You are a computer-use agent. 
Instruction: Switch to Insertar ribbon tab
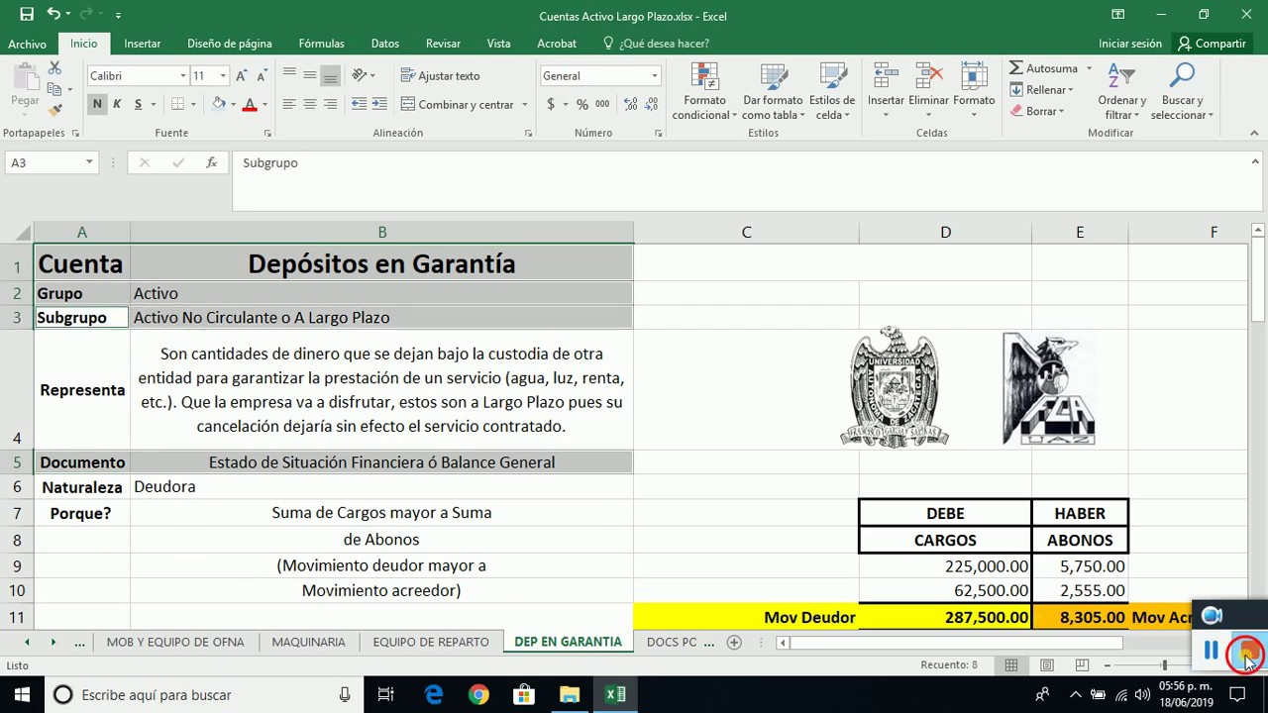(143, 44)
